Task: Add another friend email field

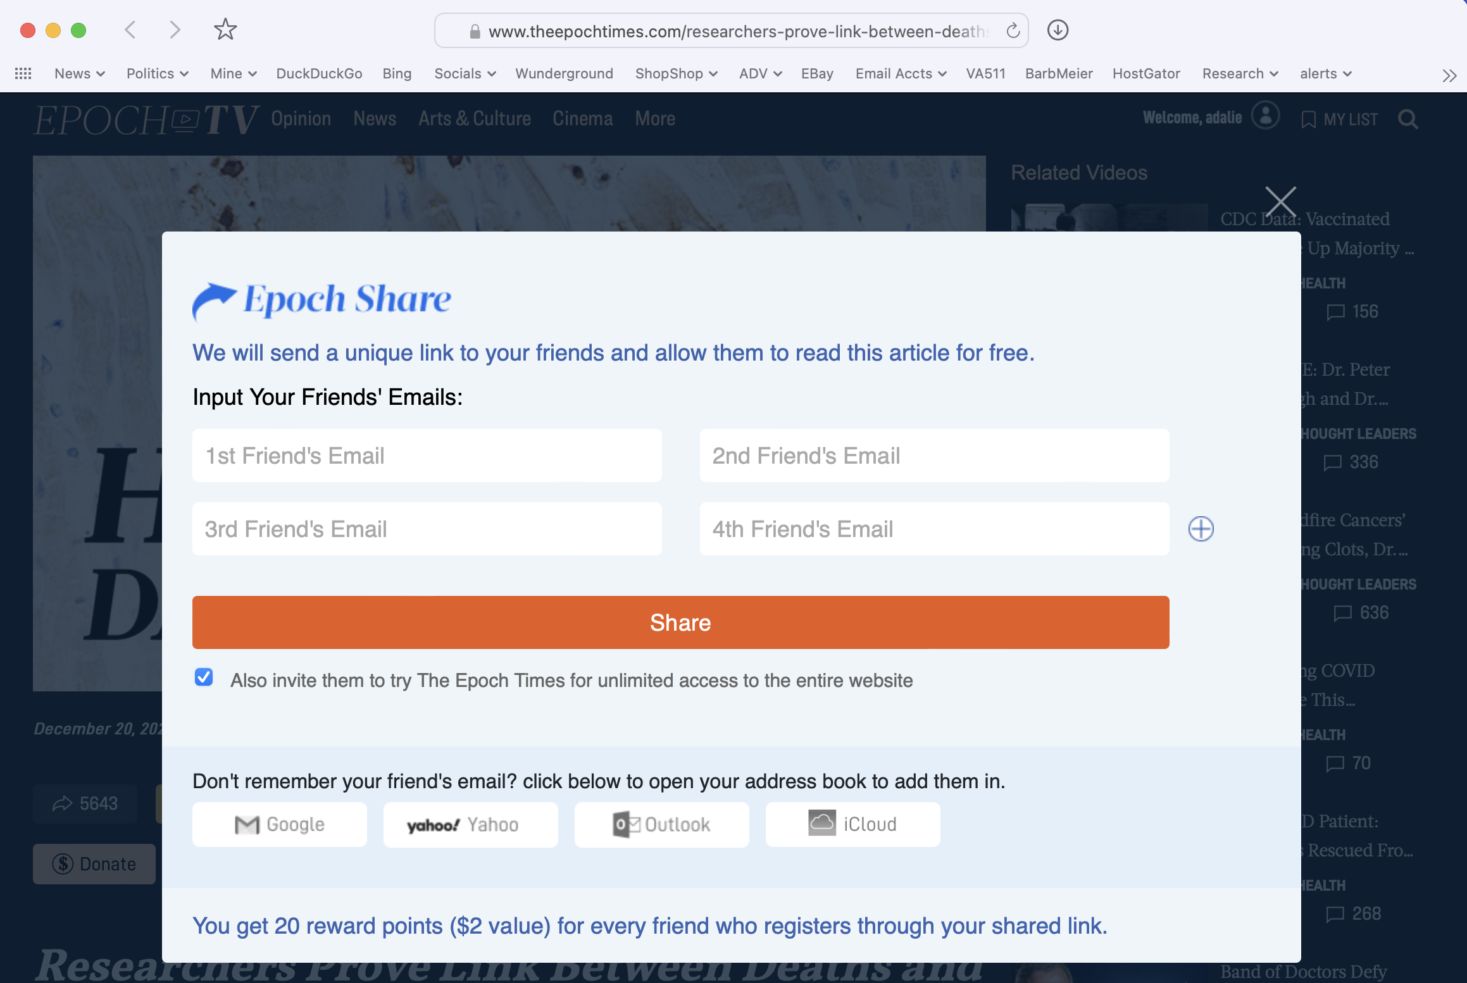Action: 1201,529
